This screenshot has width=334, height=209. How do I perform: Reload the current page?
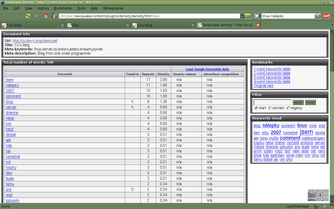pos(28,16)
